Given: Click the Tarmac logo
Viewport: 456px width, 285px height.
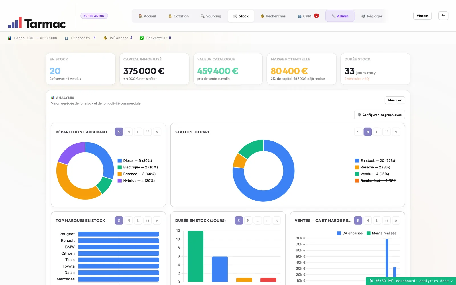Looking at the screenshot, I should (37, 23).
